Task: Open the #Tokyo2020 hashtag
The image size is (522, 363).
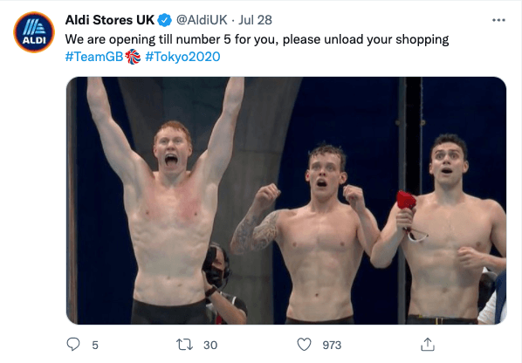Action: [182, 57]
